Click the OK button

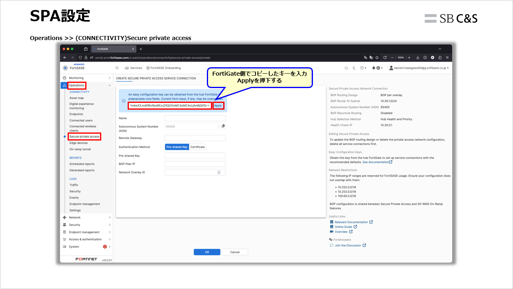point(207,252)
